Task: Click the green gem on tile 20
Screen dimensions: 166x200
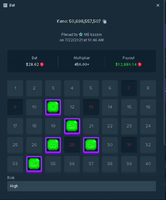Action: [72, 126]
